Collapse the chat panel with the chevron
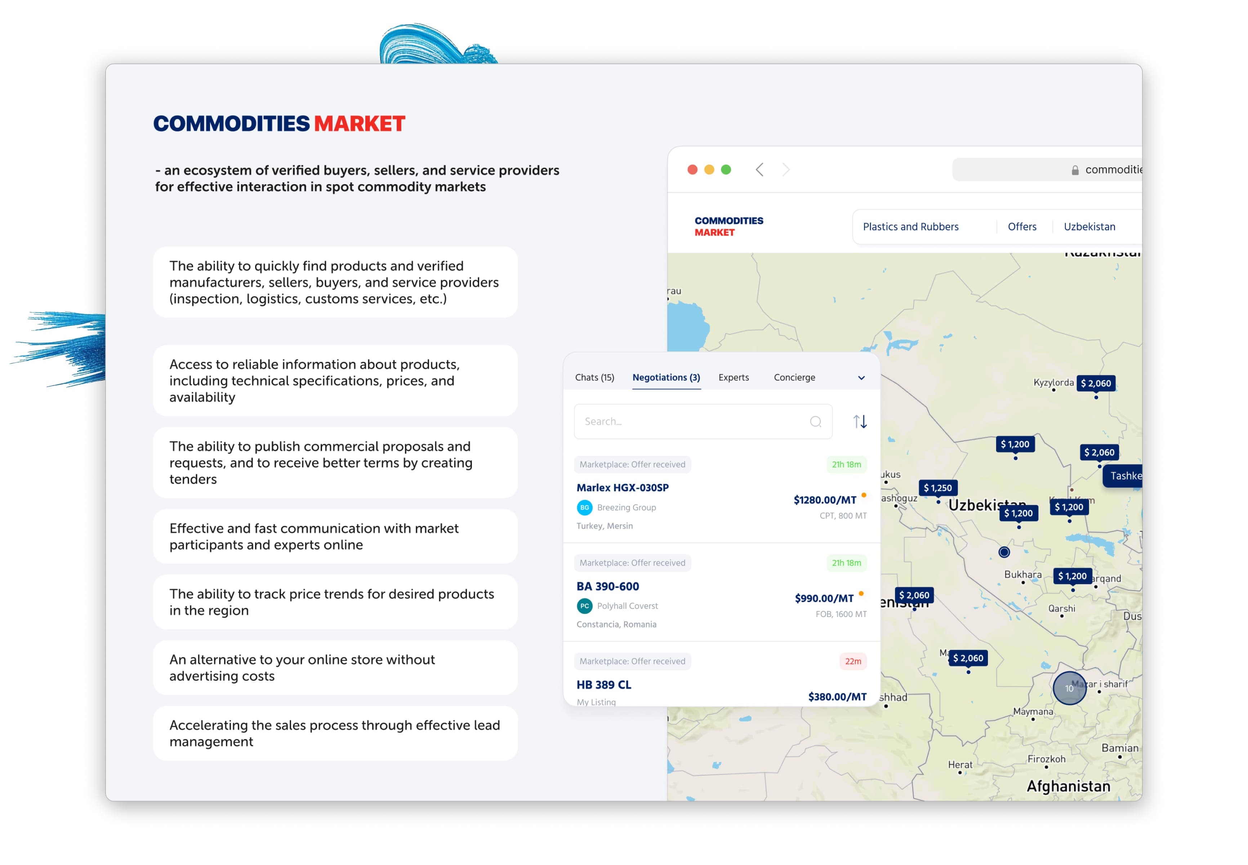1248x865 pixels. point(861,378)
